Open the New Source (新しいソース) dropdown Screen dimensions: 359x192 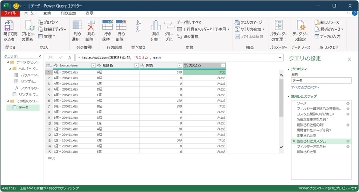point(328,22)
